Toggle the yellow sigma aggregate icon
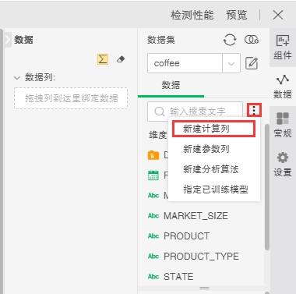This screenshot has height=294, width=296. coord(103,59)
